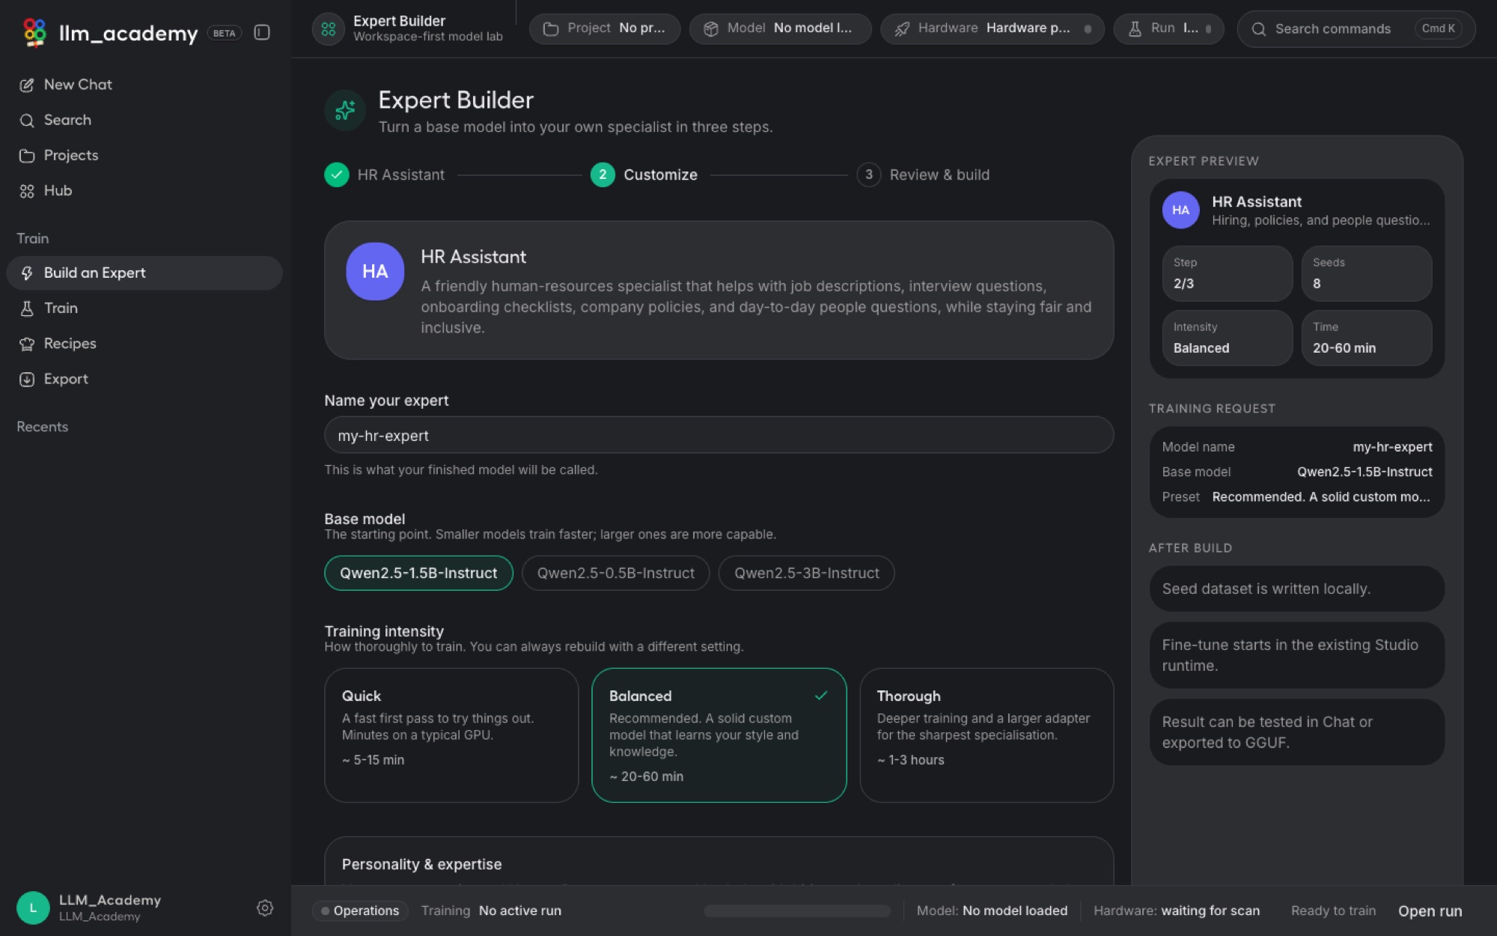Click the BETA badge beside the logo

224,33
